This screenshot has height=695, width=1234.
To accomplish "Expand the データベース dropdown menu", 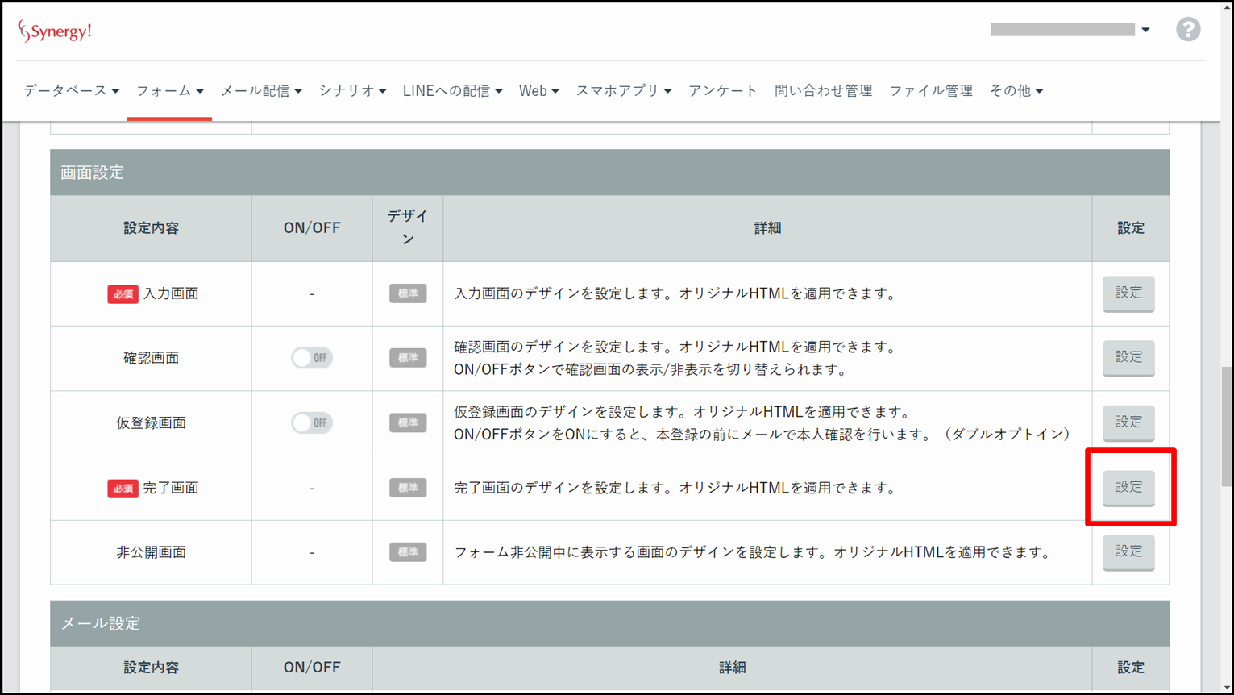I will [72, 91].
